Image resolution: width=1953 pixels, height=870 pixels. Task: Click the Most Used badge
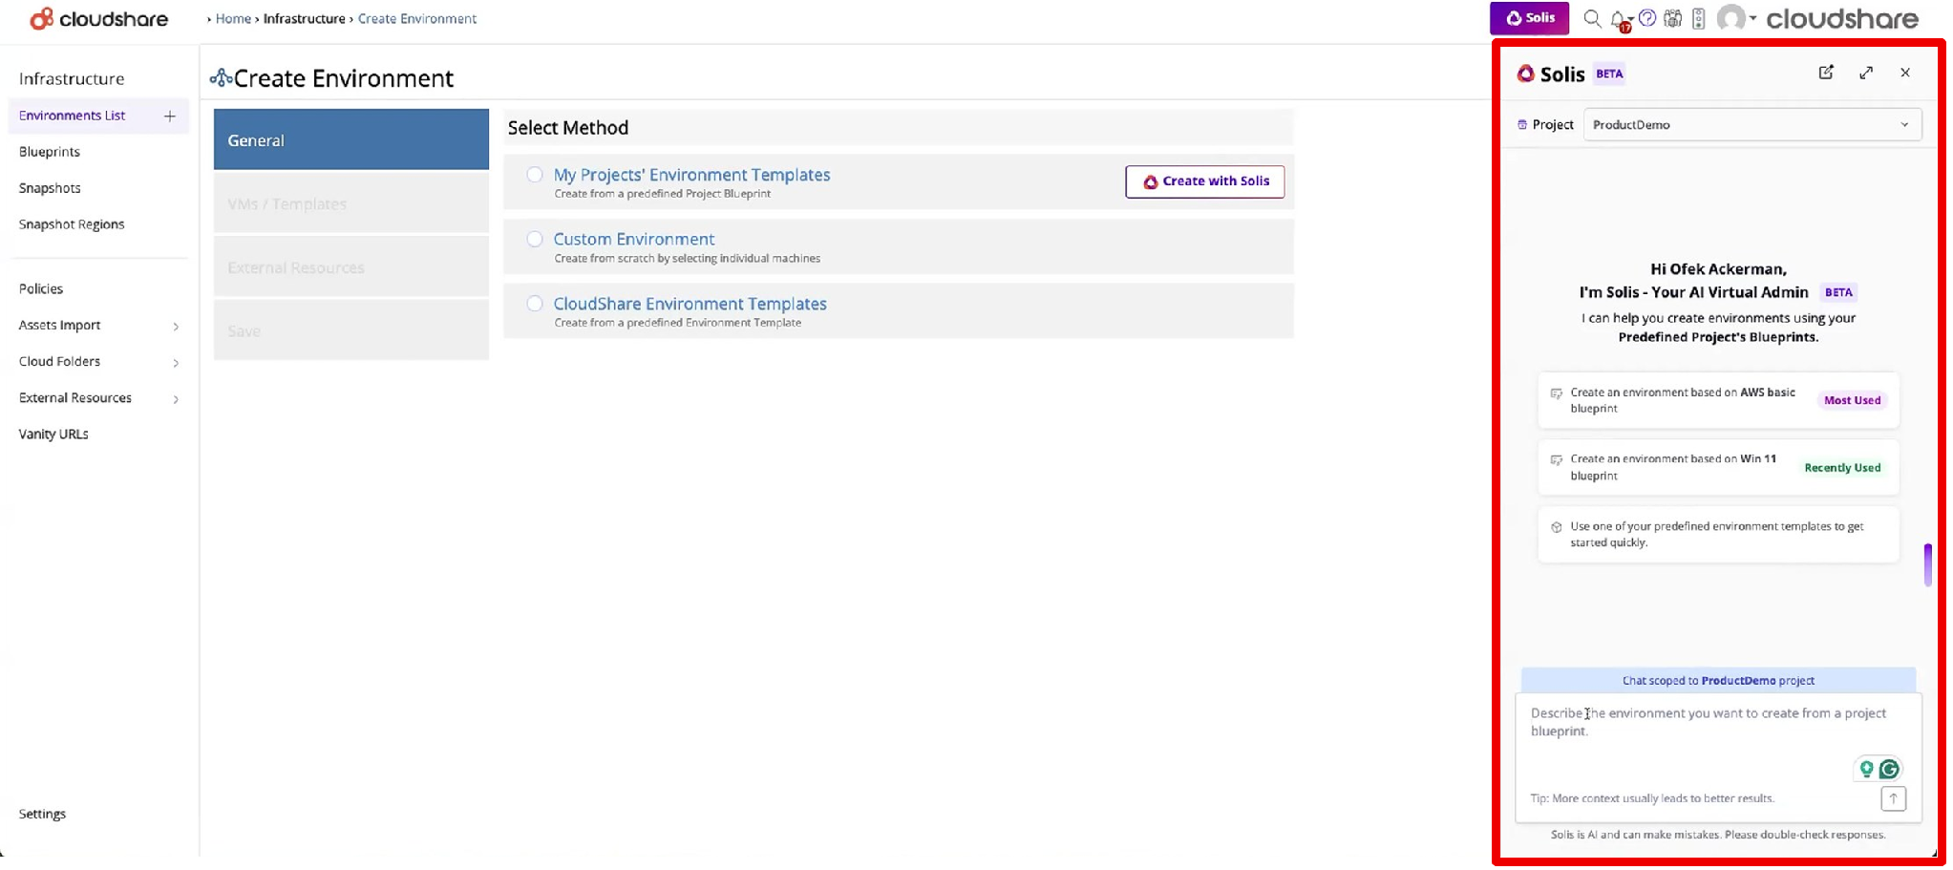pos(1852,400)
